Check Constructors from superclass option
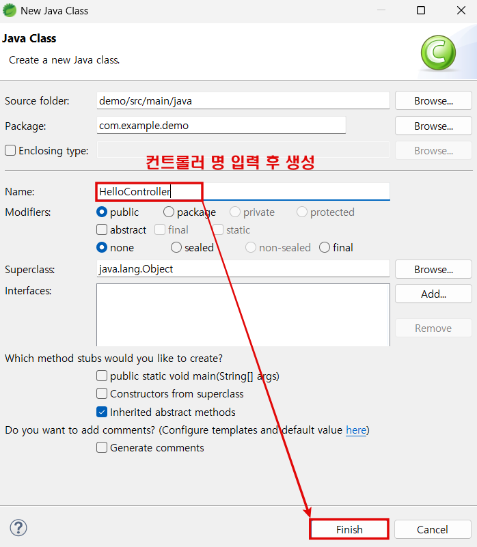Screen dimensions: 477x547 (102, 393)
